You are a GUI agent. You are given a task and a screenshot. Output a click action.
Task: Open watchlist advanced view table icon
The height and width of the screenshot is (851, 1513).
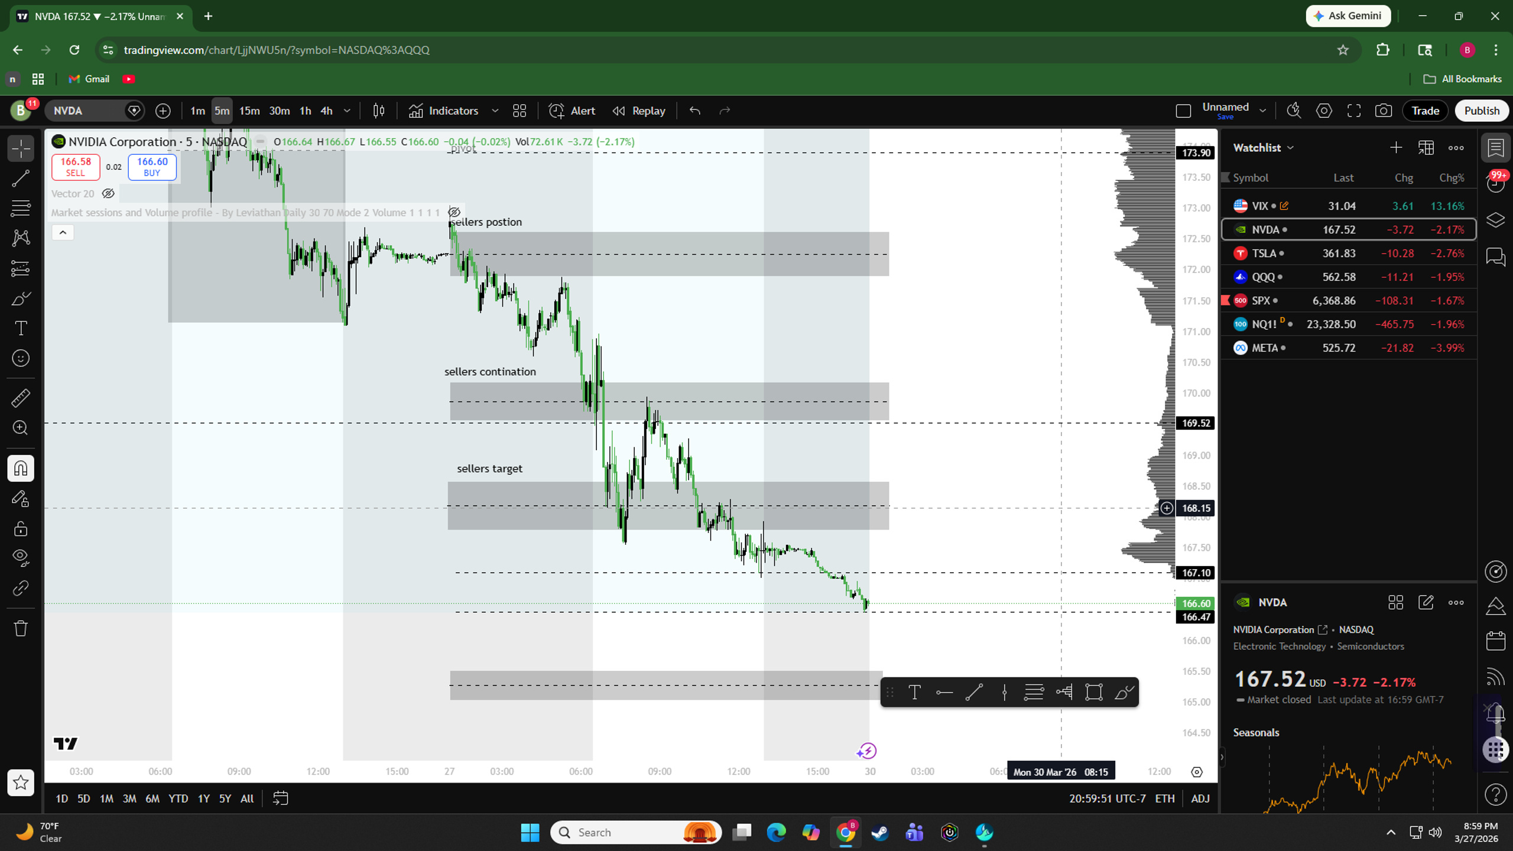tap(1426, 148)
